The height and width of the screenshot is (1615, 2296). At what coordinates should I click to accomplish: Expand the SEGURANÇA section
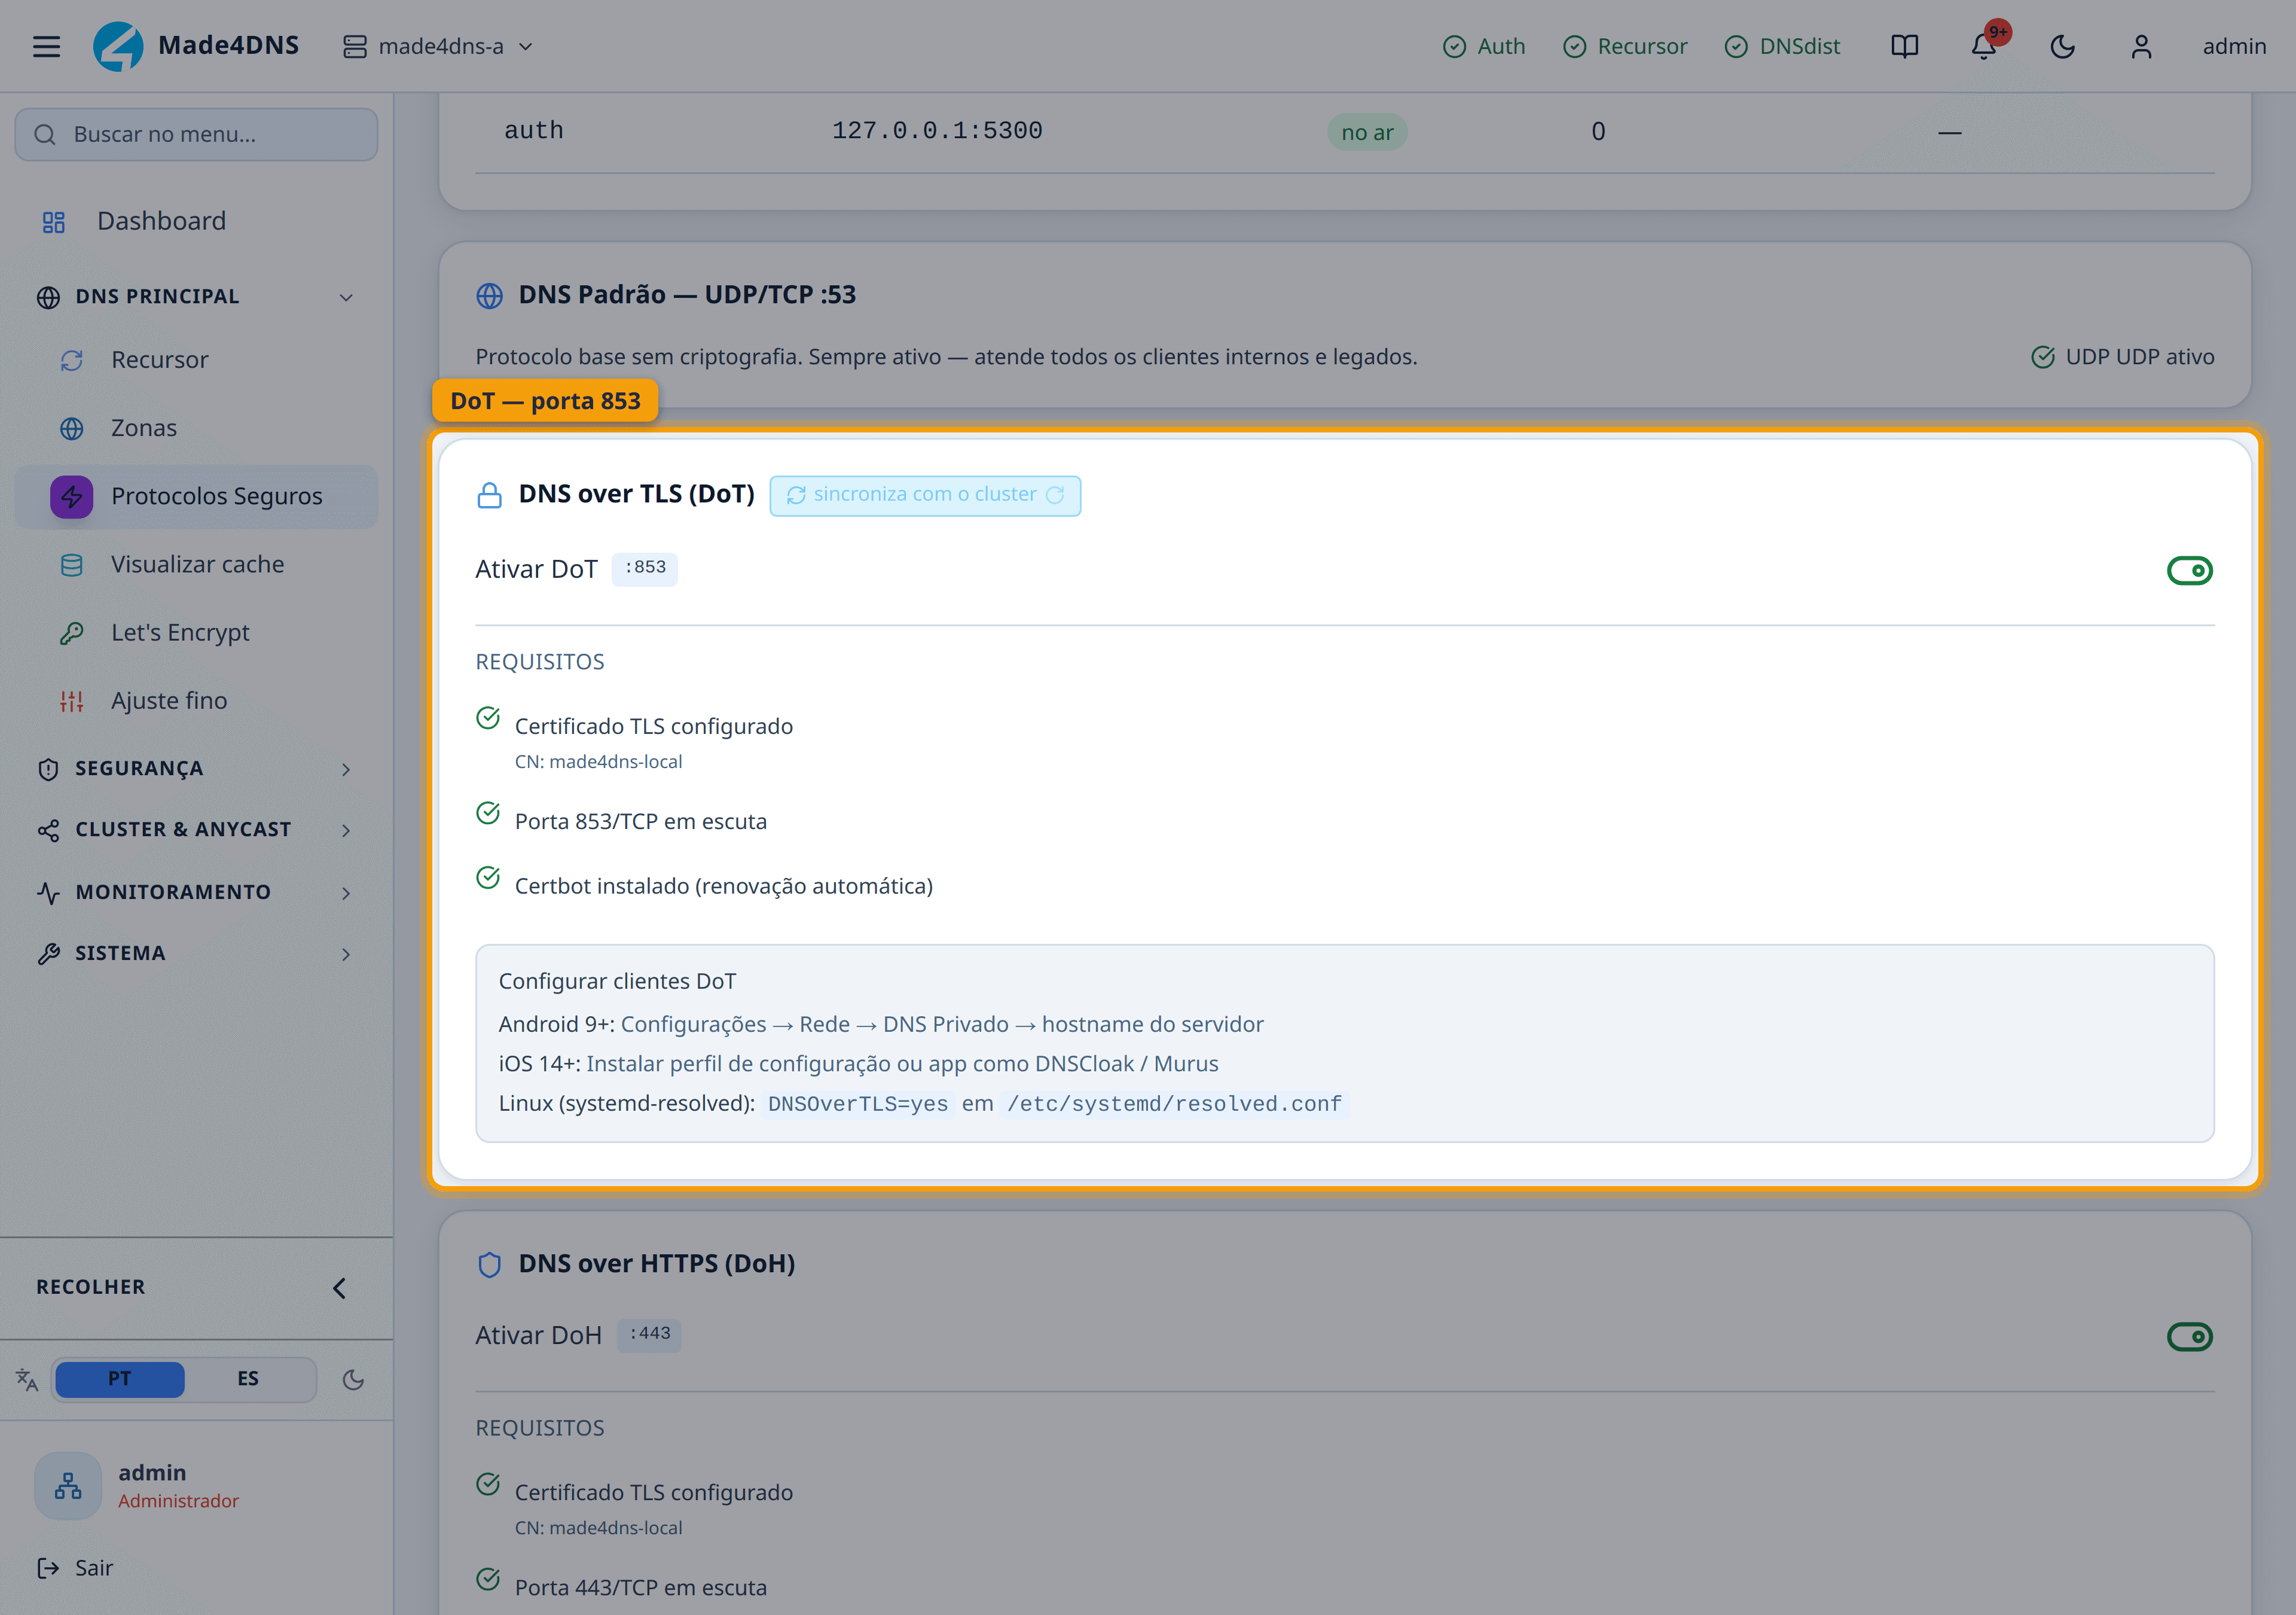(x=196, y=769)
